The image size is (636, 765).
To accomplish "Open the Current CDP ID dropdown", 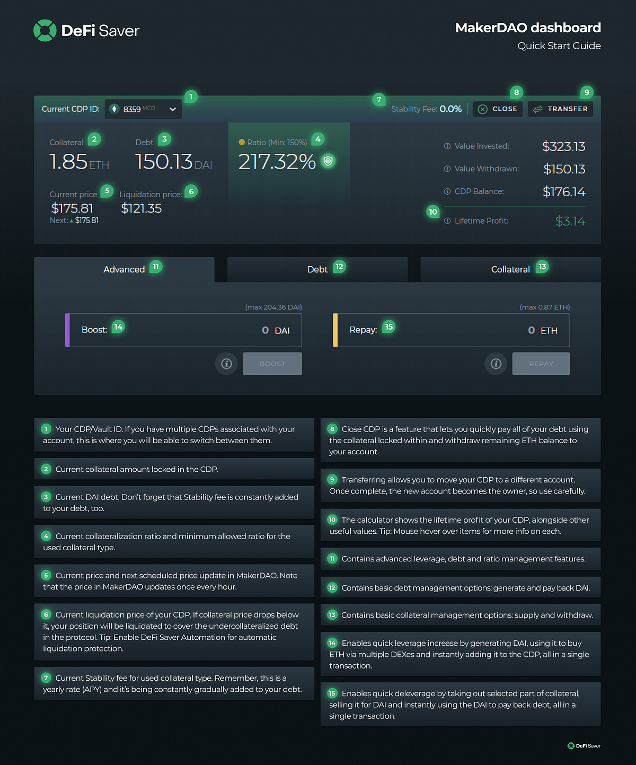I will 172,109.
